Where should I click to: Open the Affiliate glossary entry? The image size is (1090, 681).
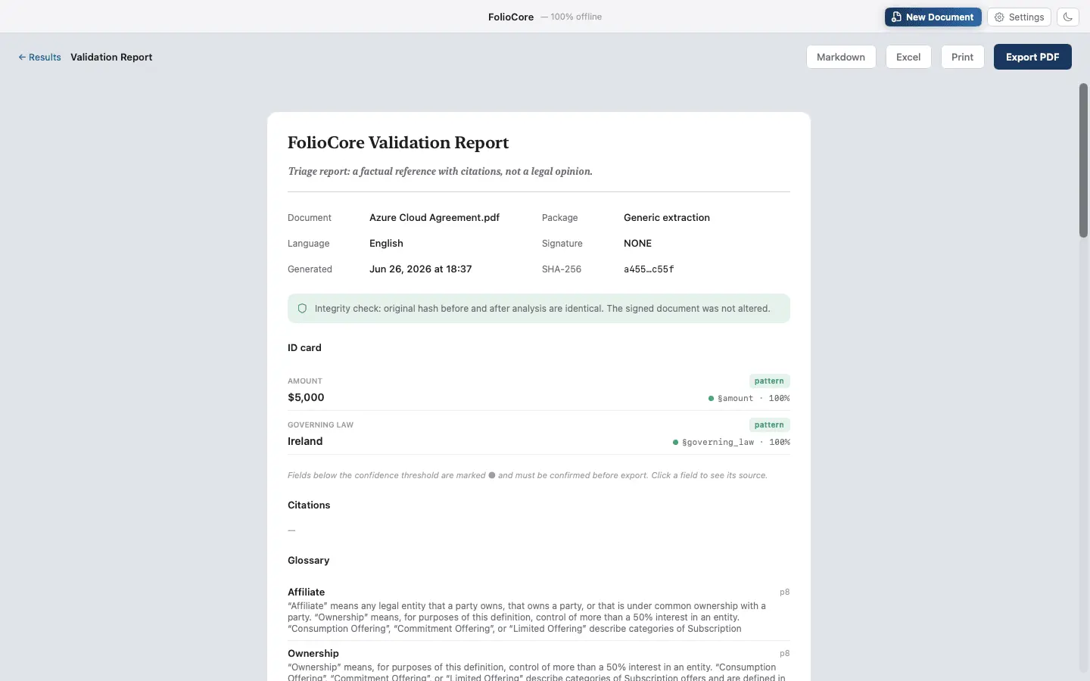[x=538, y=610]
